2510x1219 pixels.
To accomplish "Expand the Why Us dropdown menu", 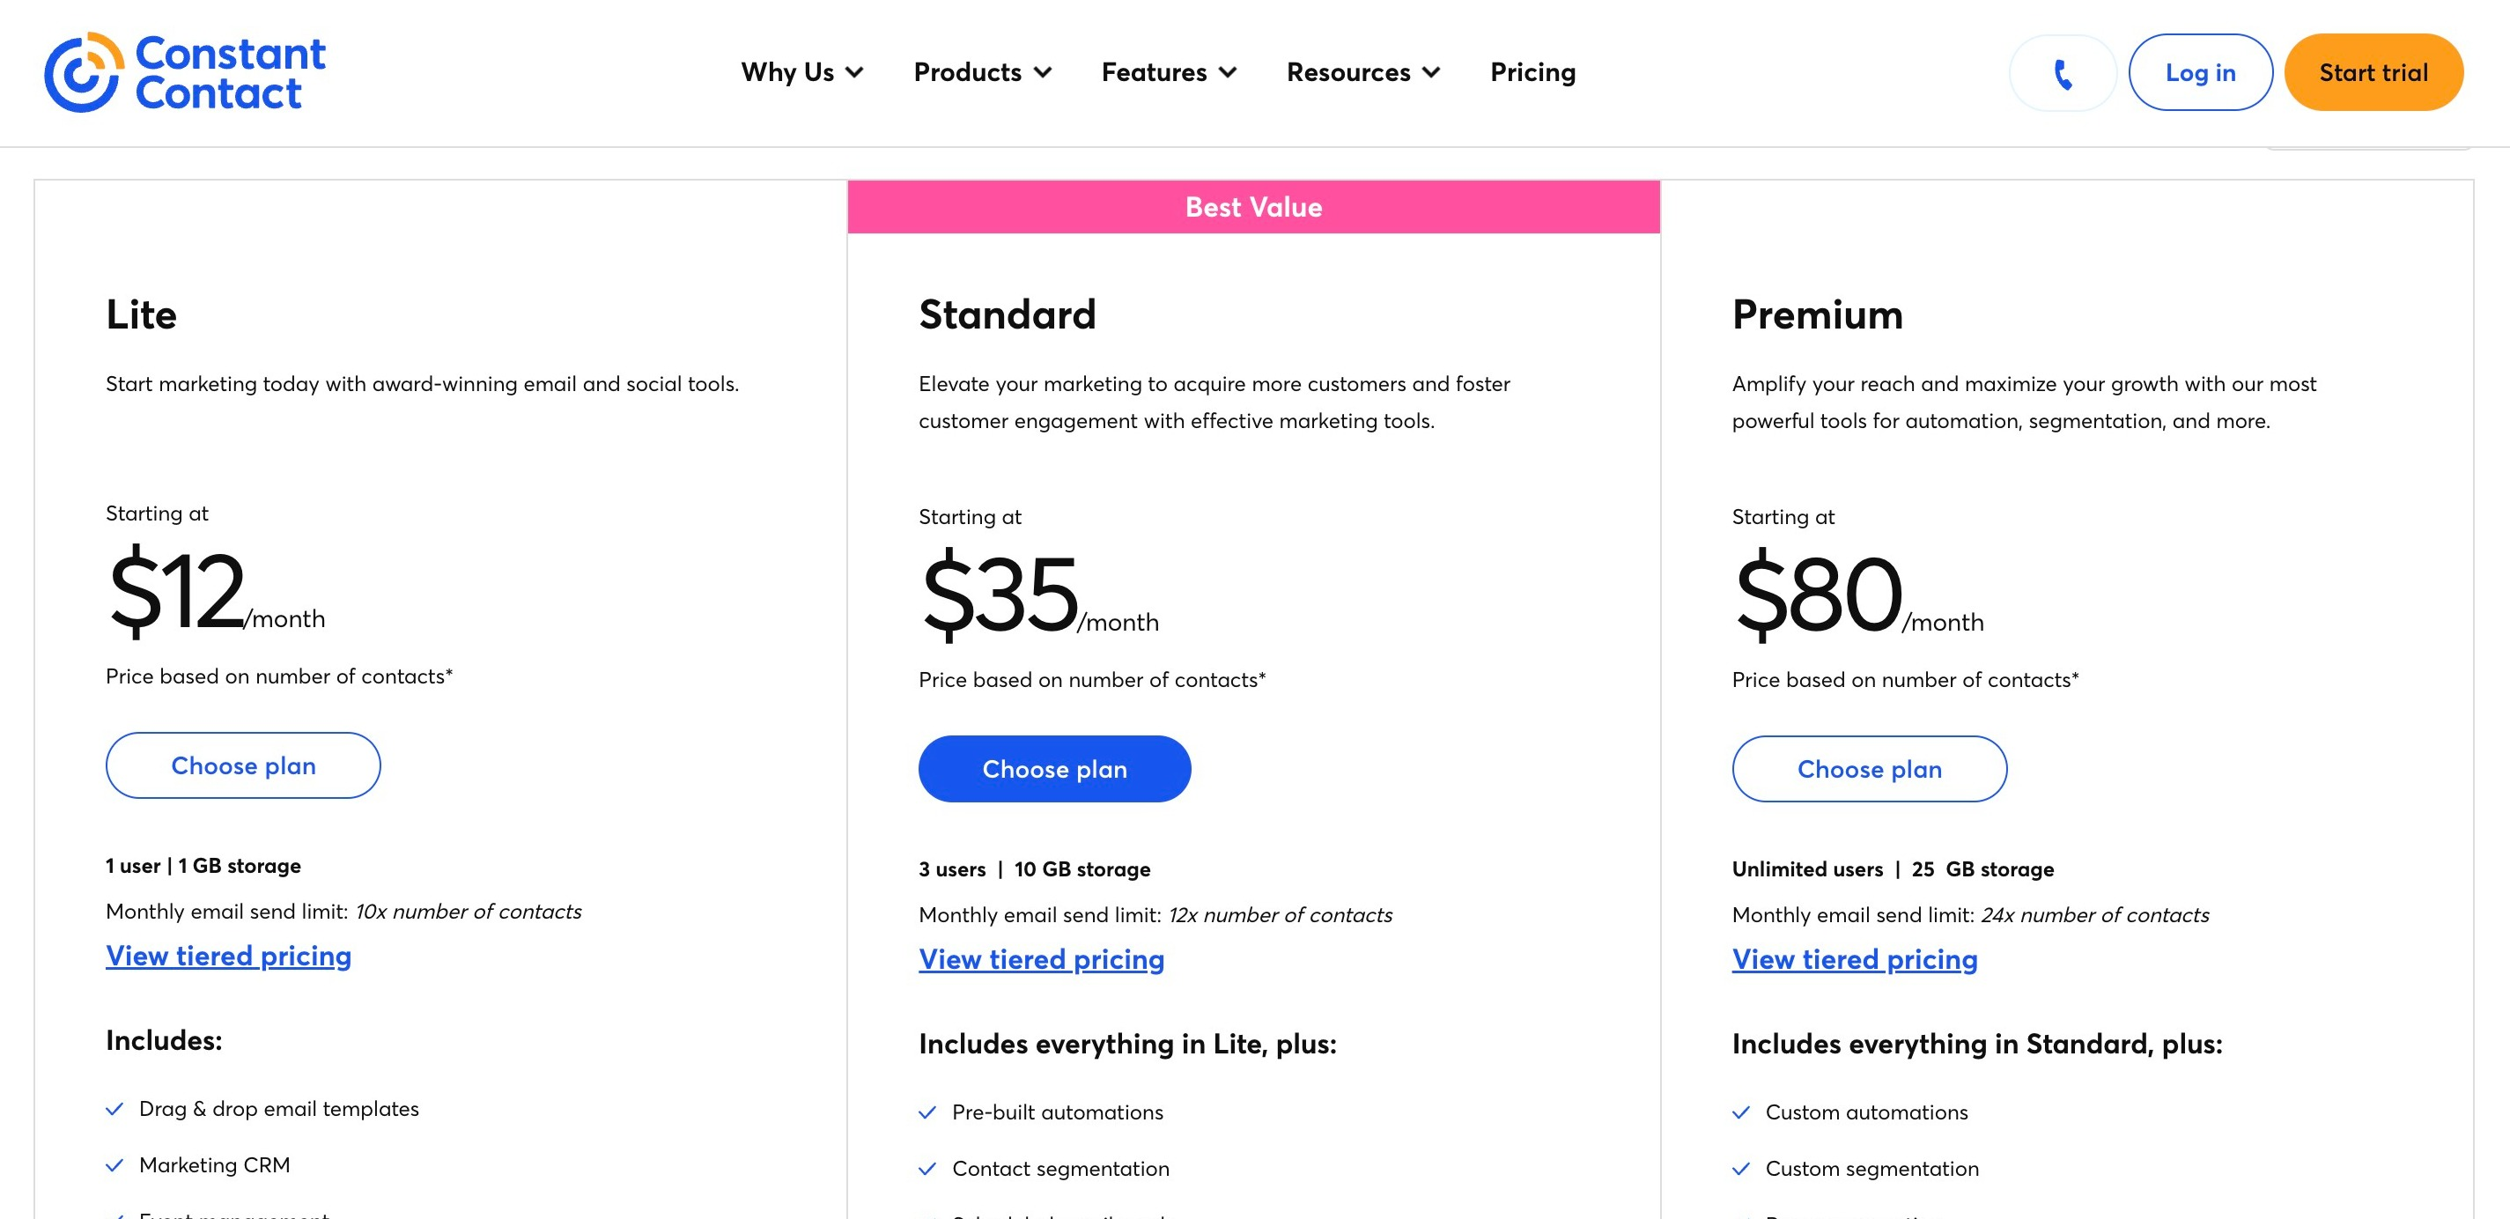I will (802, 72).
